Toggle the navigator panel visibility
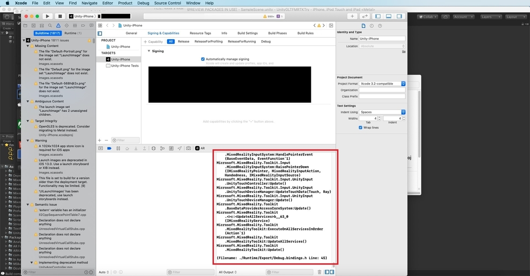530x276 pixels. pyautogui.click(x=378, y=16)
